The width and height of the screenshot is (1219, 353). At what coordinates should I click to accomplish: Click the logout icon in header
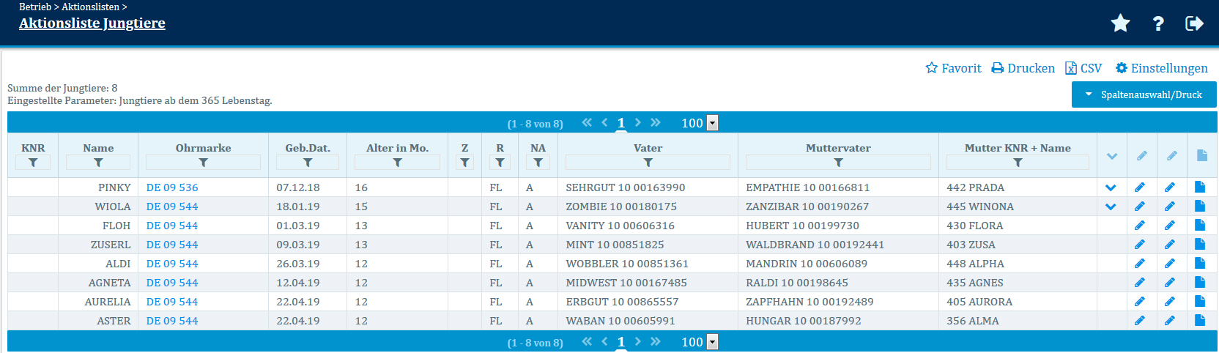pyautogui.click(x=1194, y=23)
